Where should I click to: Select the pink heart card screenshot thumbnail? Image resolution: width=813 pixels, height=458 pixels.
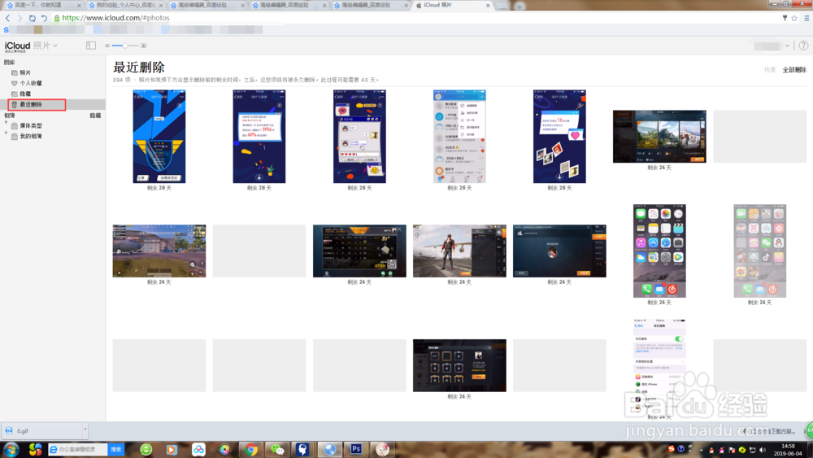[559, 137]
